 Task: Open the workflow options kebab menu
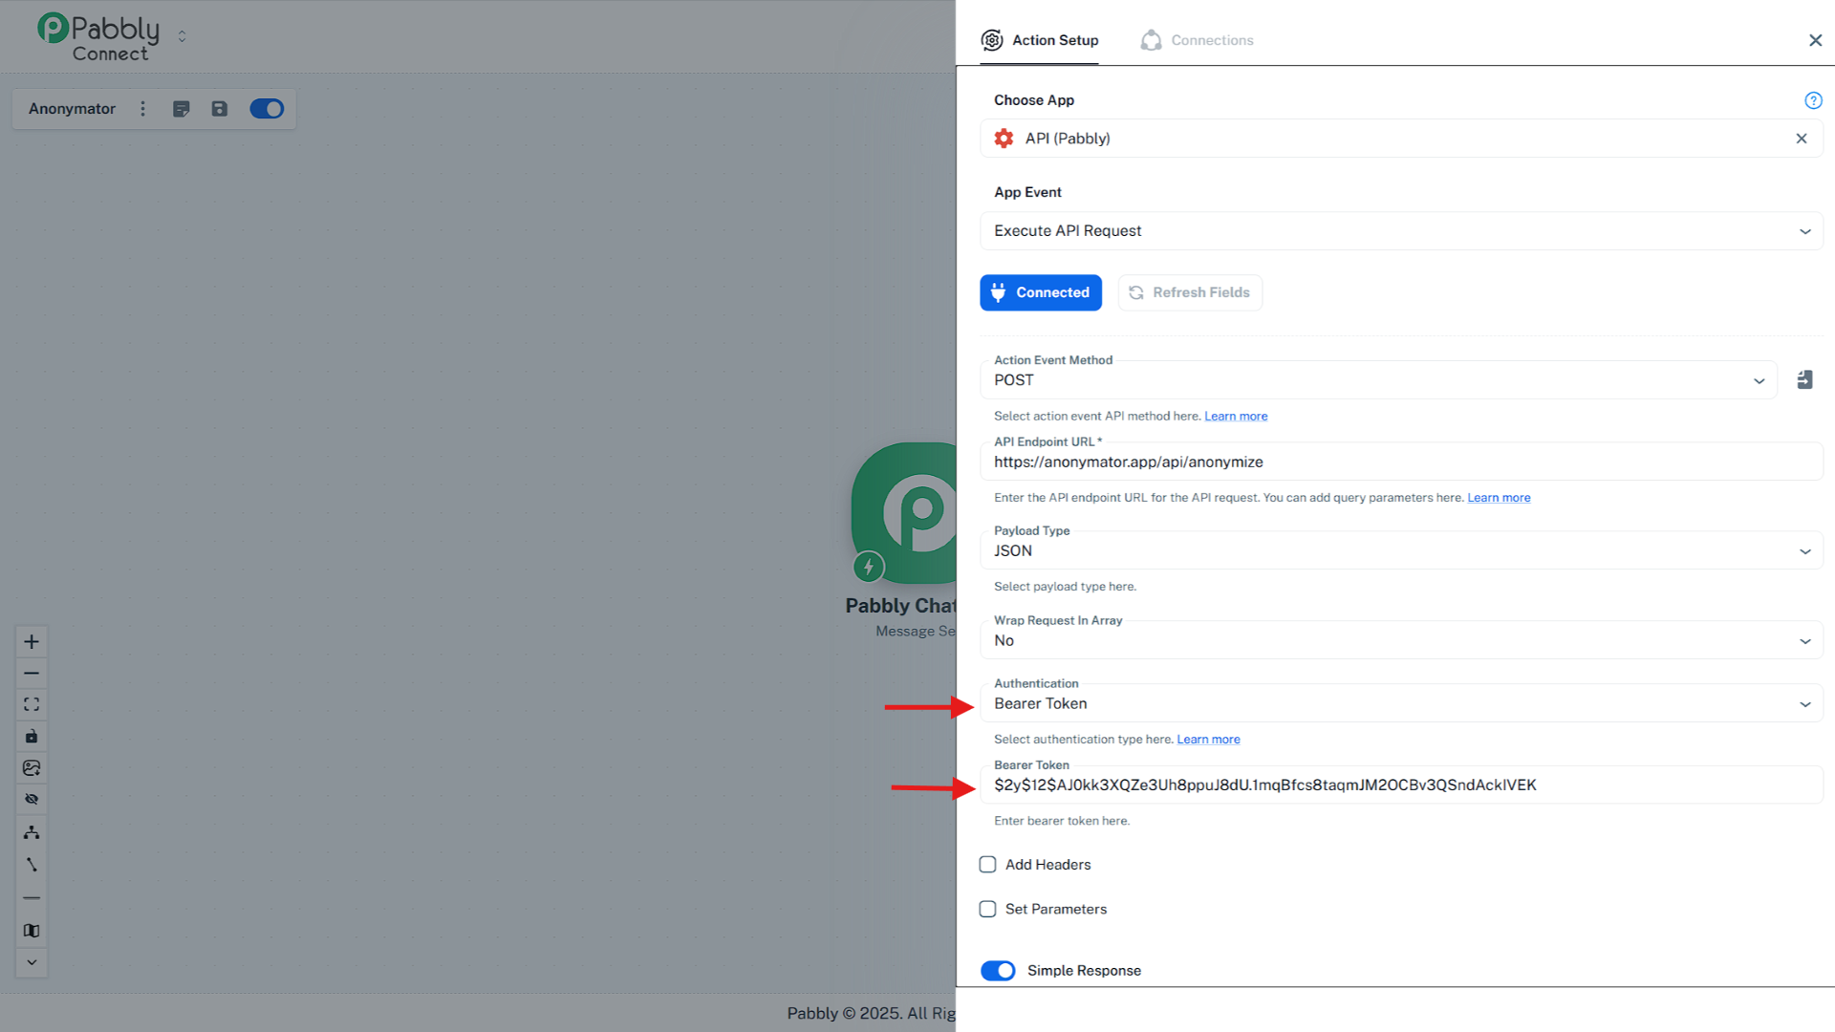coord(142,108)
